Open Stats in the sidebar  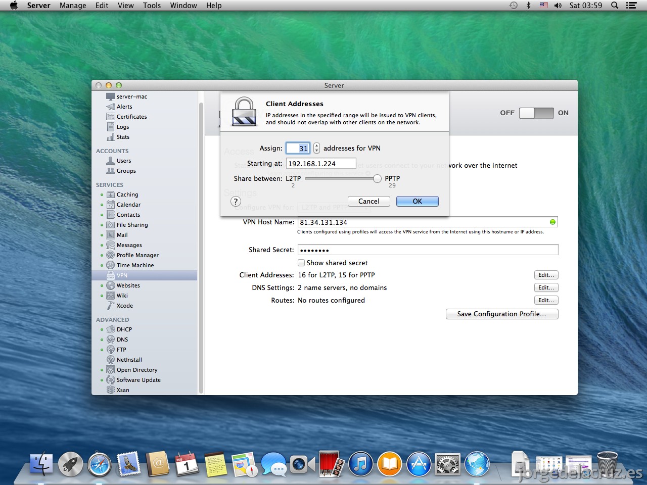pos(118,137)
